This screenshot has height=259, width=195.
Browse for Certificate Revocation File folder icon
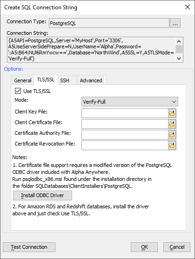[x=172, y=146]
